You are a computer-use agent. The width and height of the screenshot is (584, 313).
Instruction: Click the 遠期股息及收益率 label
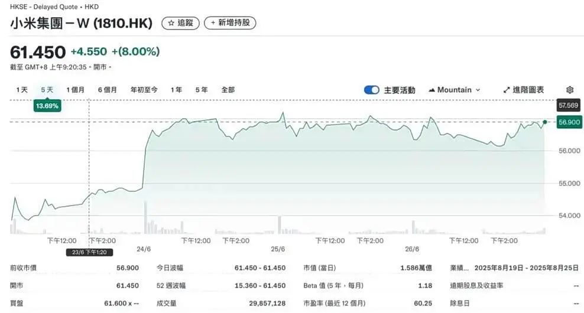[476, 286]
